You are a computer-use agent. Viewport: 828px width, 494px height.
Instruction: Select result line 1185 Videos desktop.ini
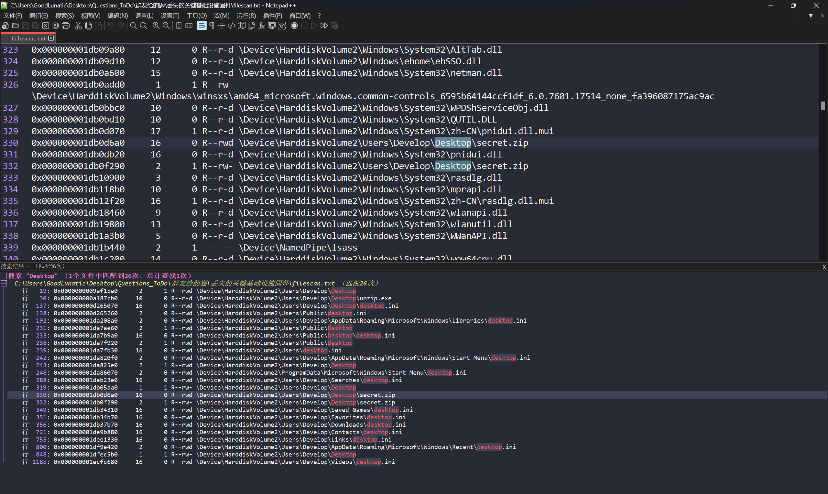pyautogui.click(x=208, y=462)
